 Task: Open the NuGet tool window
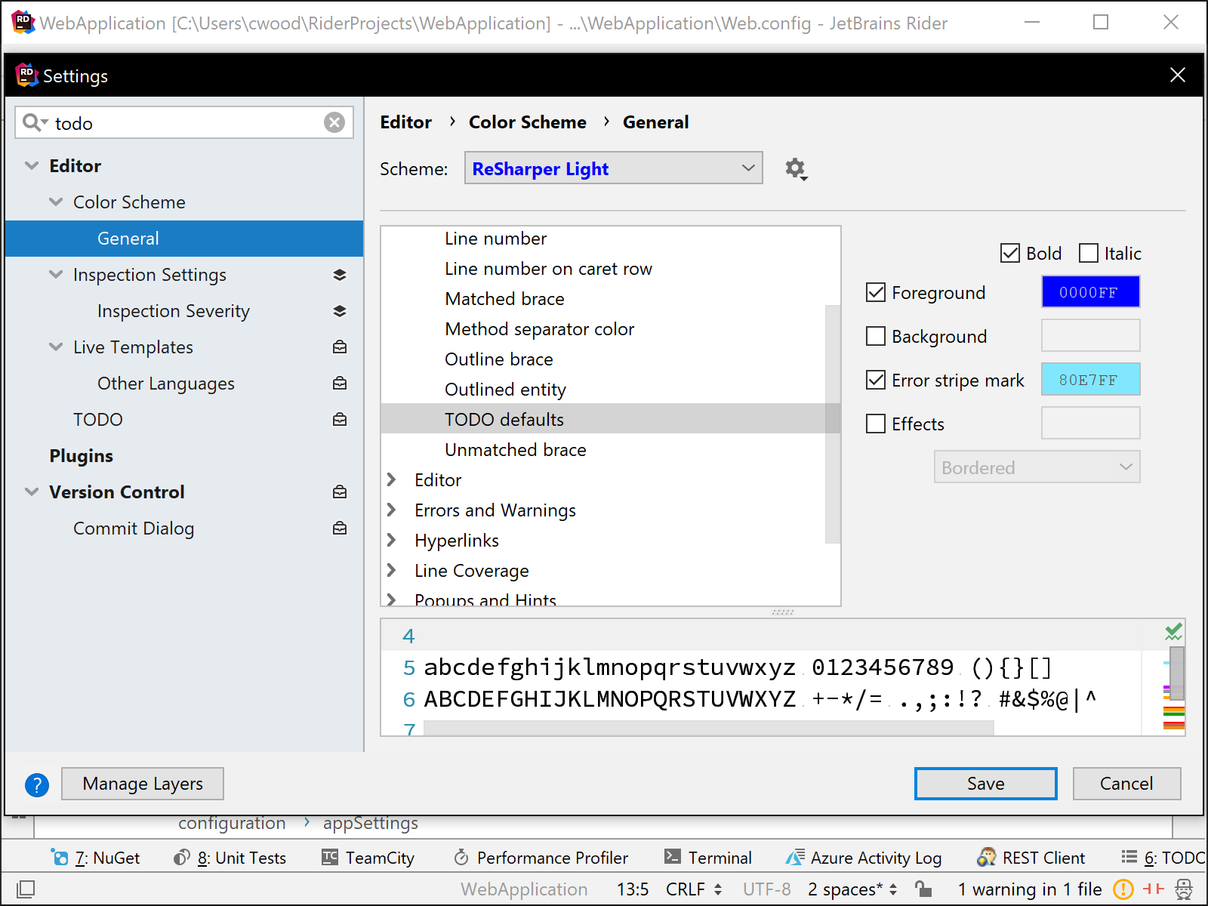[x=95, y=858]
